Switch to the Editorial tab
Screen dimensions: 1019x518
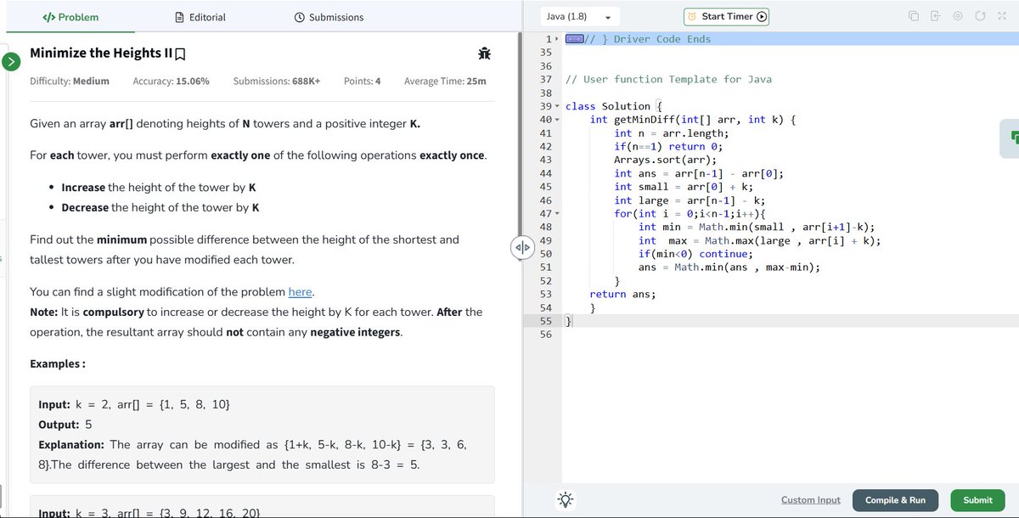coord(200,17)
